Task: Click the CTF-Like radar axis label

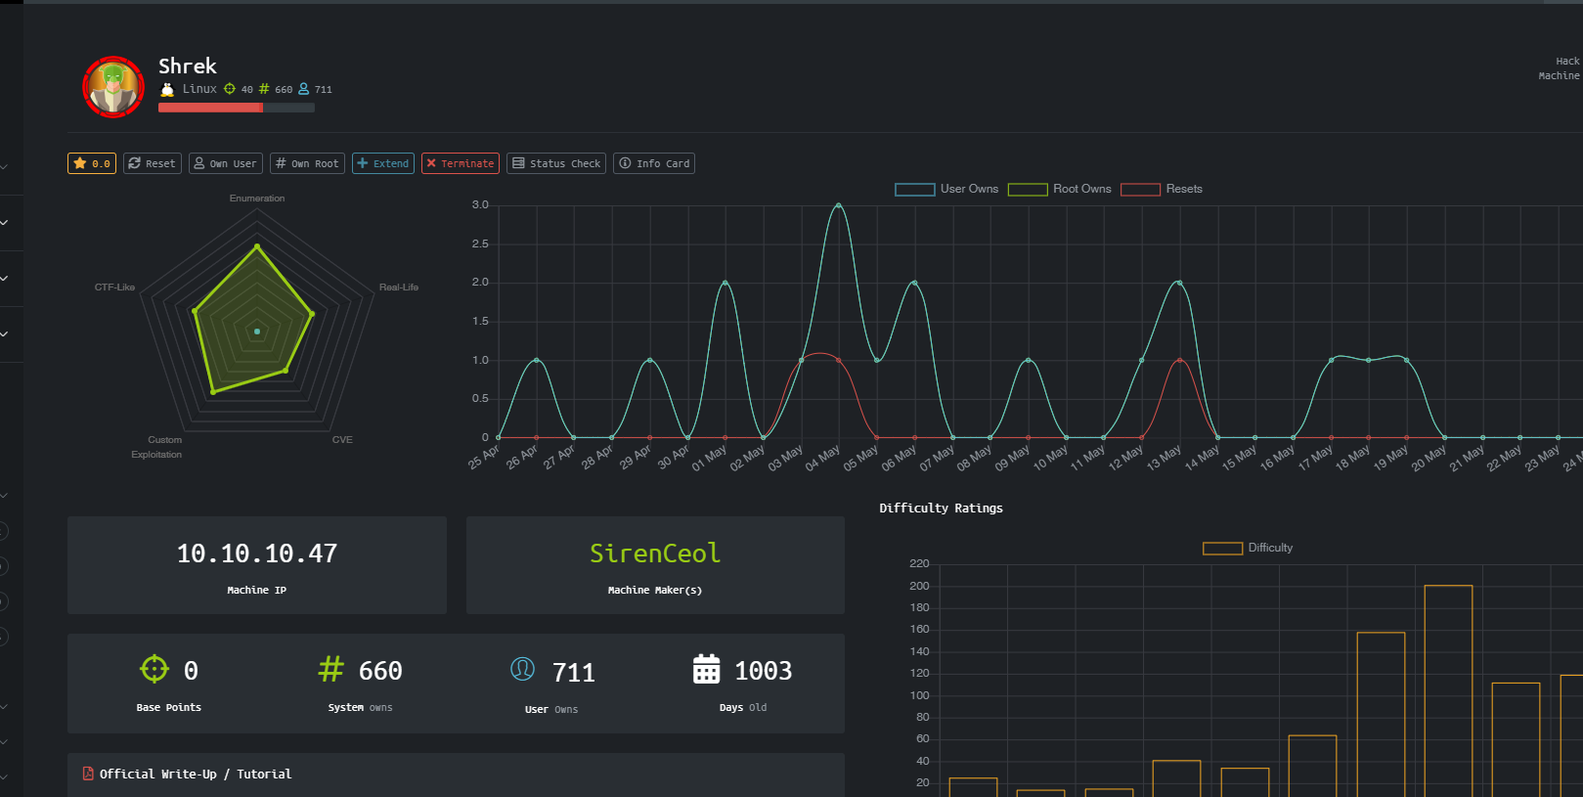Action: coord(114,288)
